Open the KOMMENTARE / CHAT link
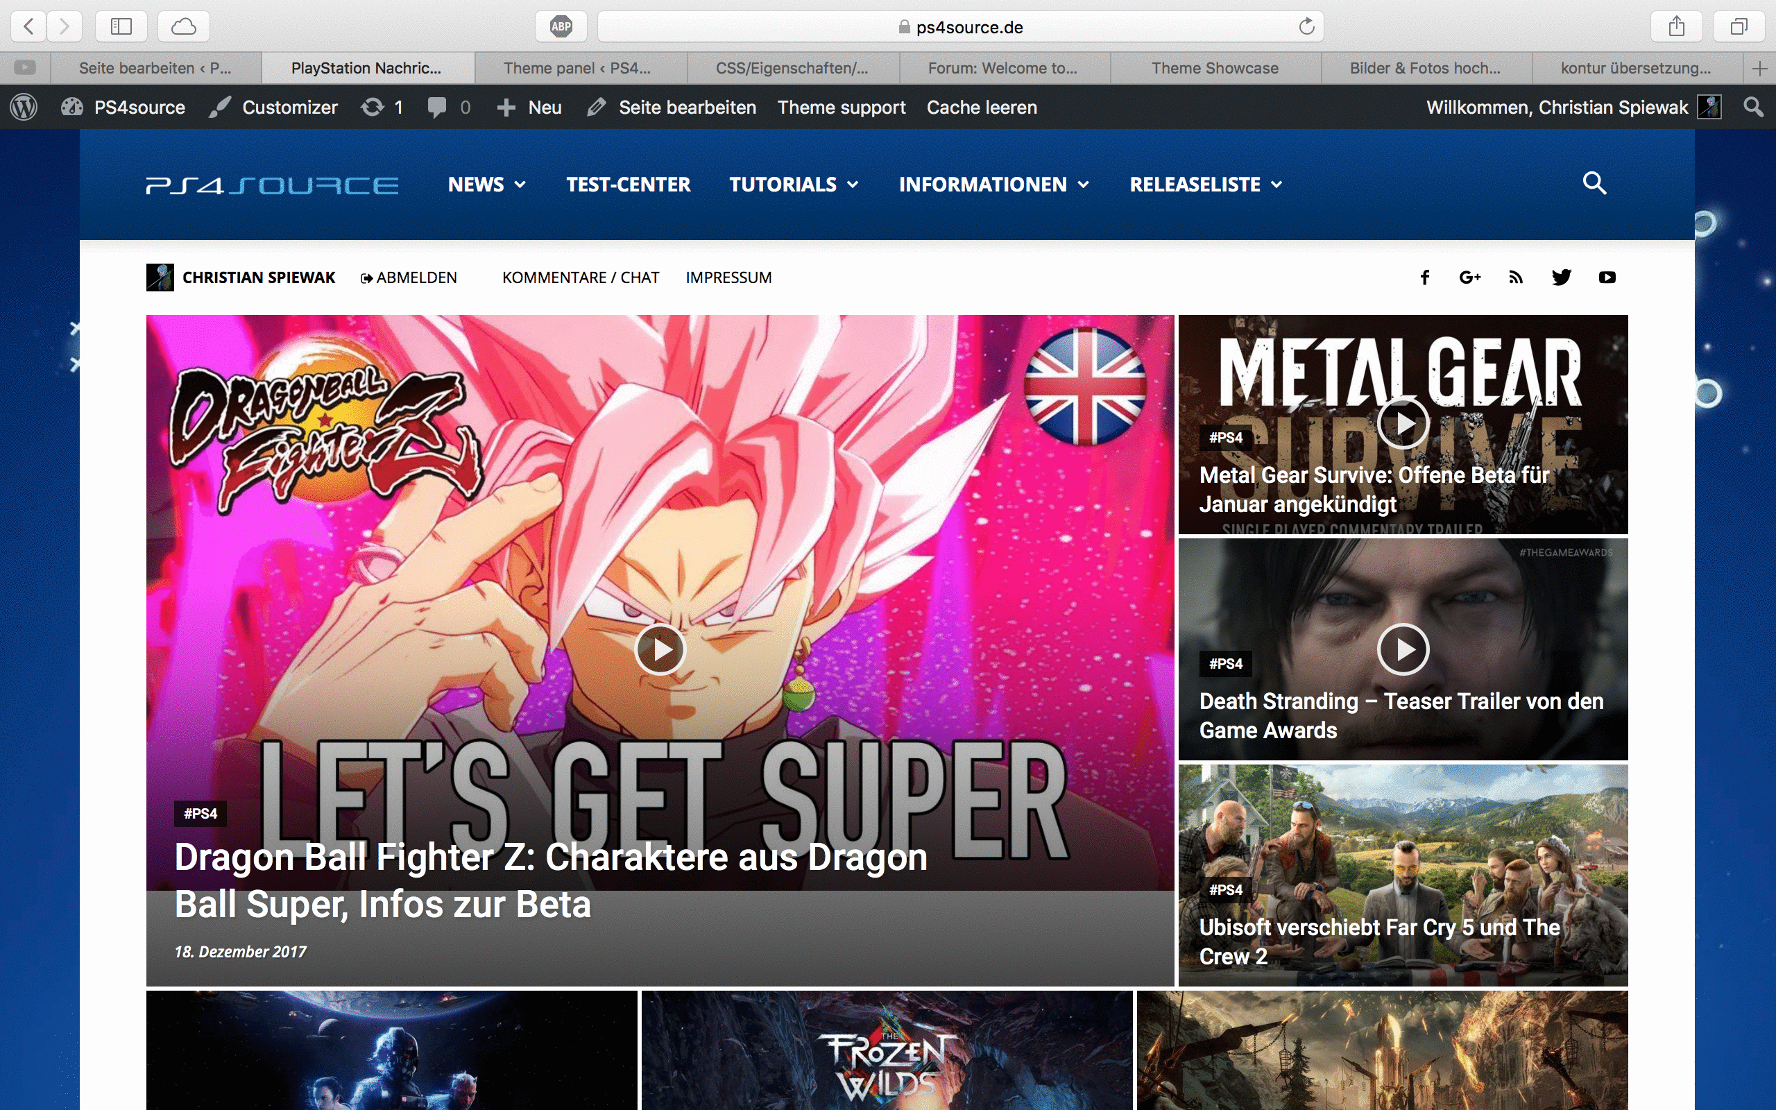 pyautogui.click(x=581, y=277)
